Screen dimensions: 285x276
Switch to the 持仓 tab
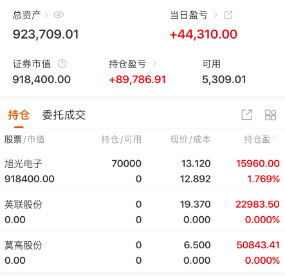coord(19,115)
